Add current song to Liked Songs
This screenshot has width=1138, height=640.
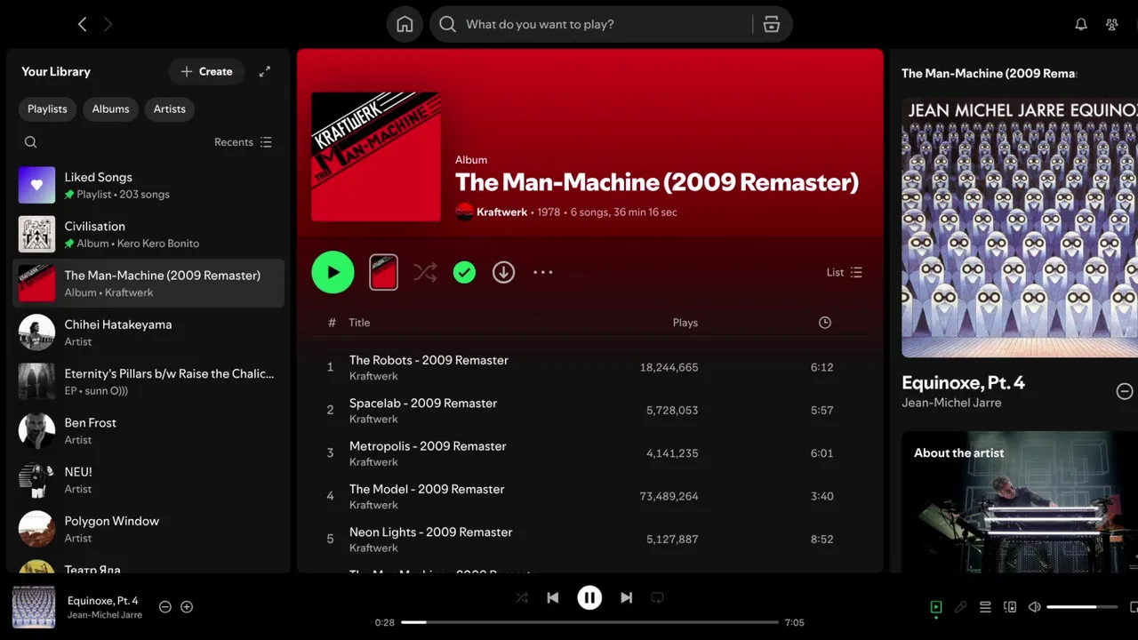[x=187, y=607]
